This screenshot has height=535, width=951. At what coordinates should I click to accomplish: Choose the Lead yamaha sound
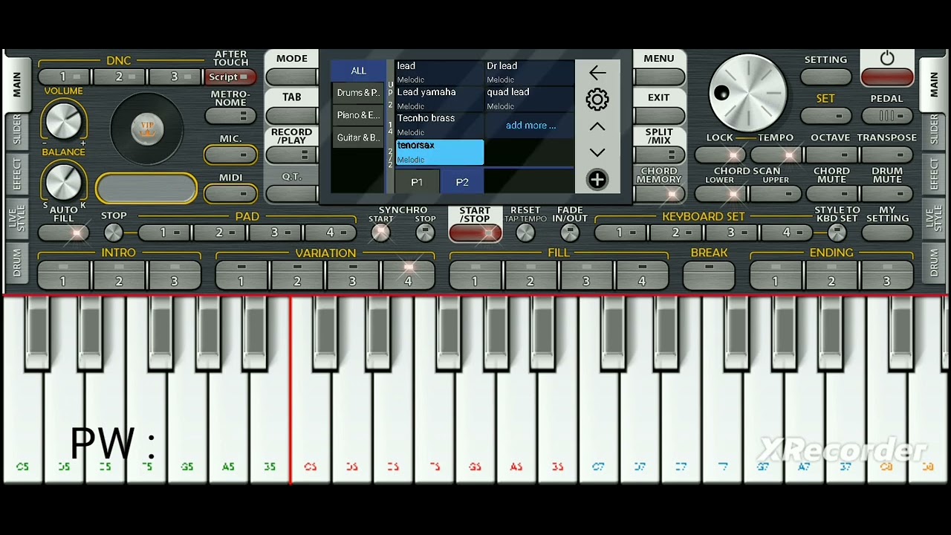pyautogui.click(x=439, y=99)
